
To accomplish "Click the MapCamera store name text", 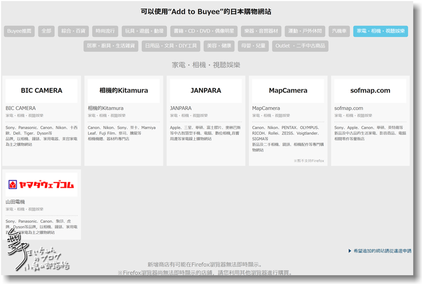I will click(265, 108).
